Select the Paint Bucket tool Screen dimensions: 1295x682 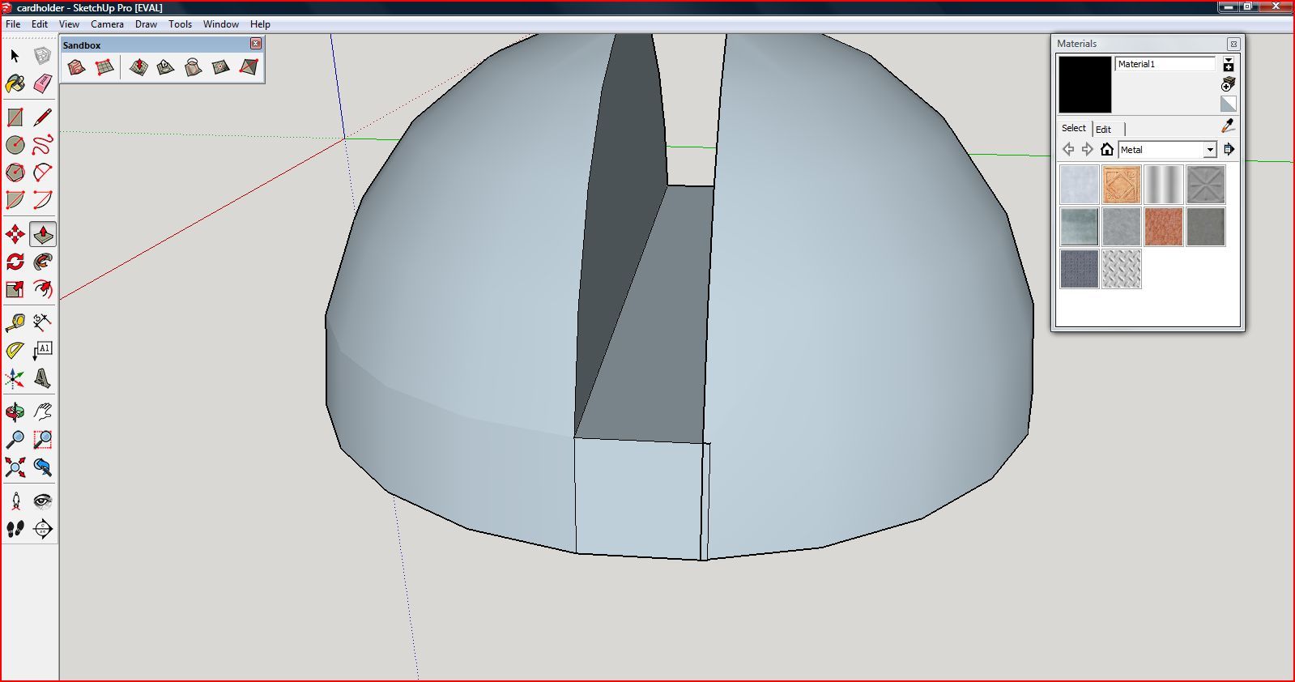(15, 83)
